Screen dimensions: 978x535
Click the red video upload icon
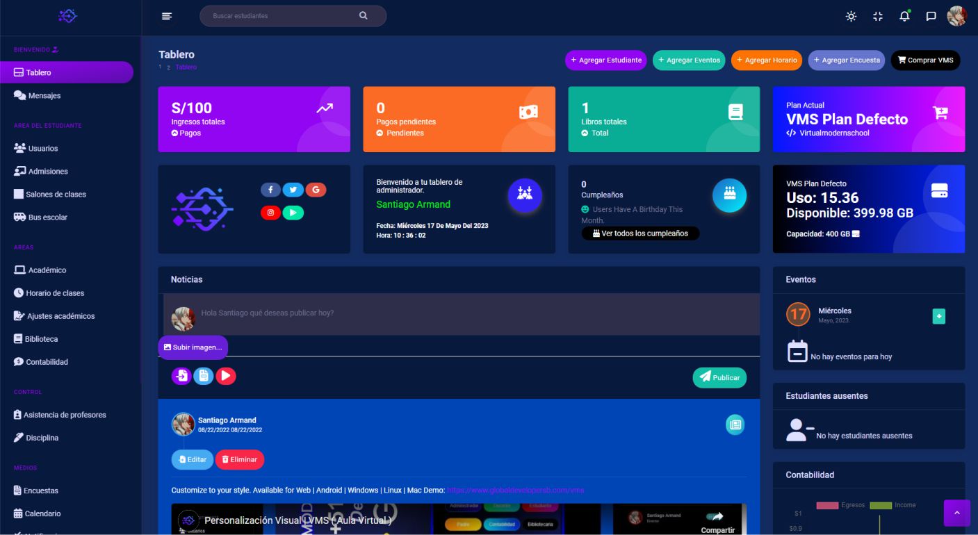[x=226, y=376]
